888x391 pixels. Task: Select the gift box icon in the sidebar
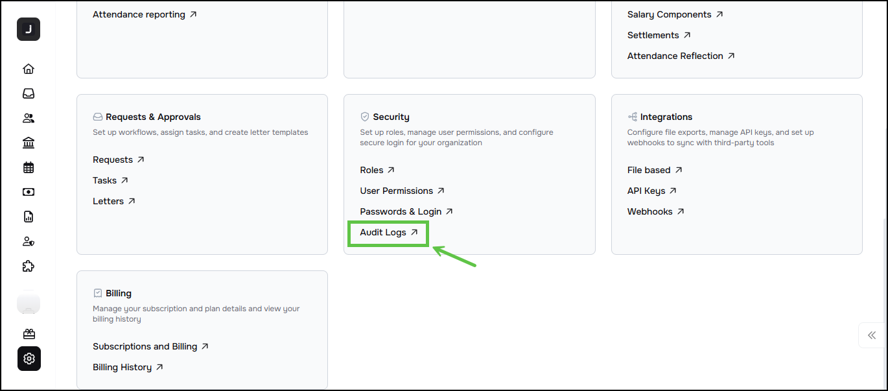coord(29,333)
